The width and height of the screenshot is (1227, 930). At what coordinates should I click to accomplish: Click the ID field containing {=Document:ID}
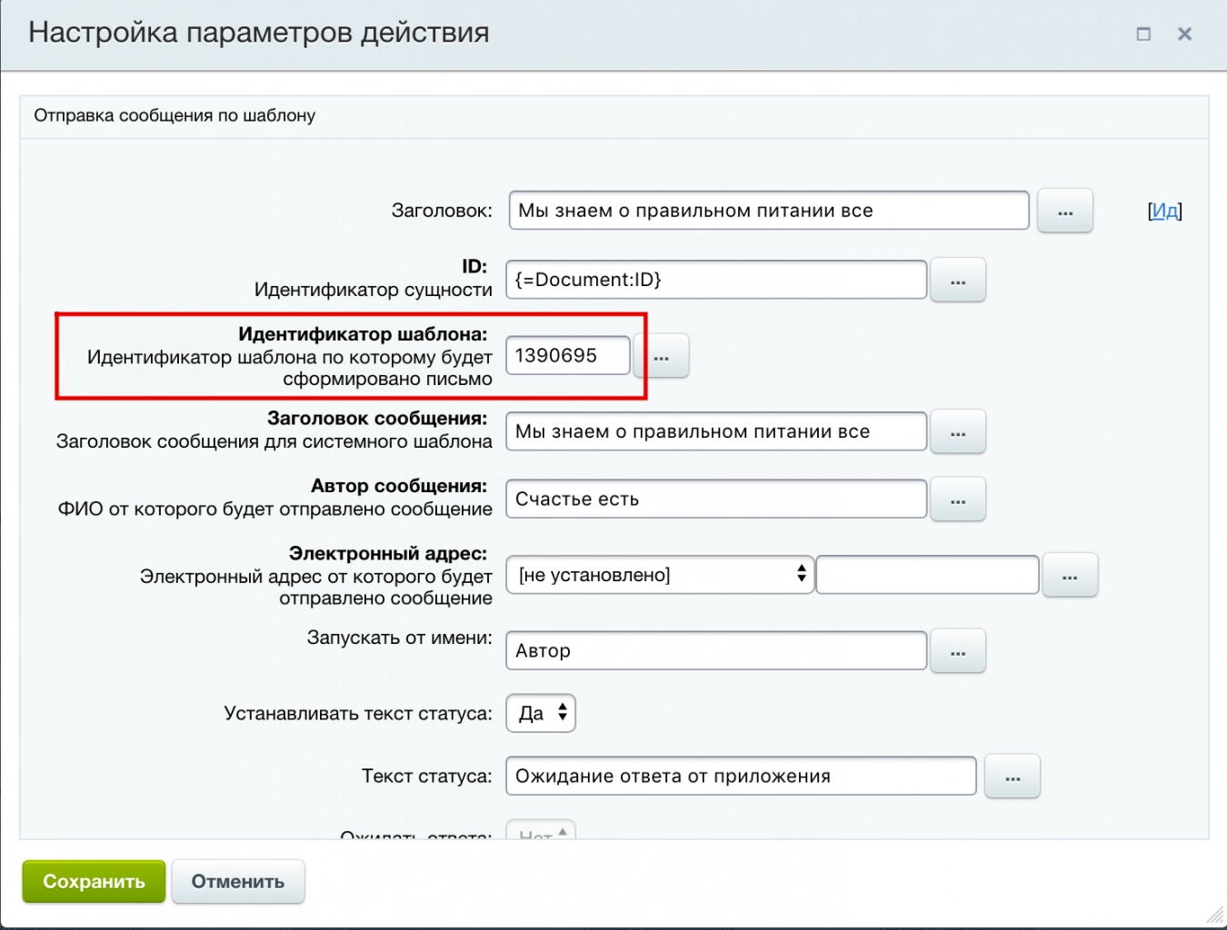715,280
